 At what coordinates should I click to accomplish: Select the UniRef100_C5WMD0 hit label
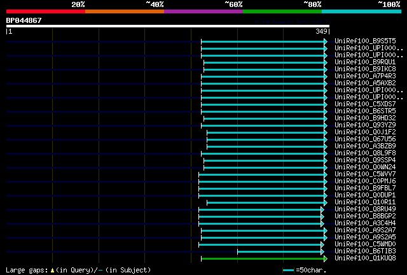tap(365, 244)
